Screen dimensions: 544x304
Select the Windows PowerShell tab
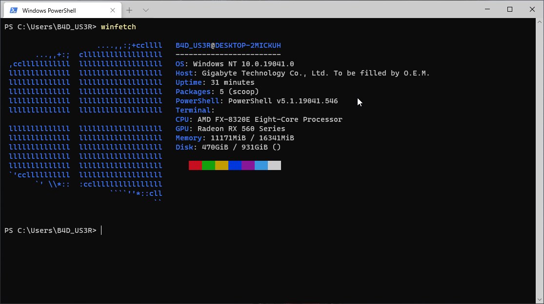[63, 10]
